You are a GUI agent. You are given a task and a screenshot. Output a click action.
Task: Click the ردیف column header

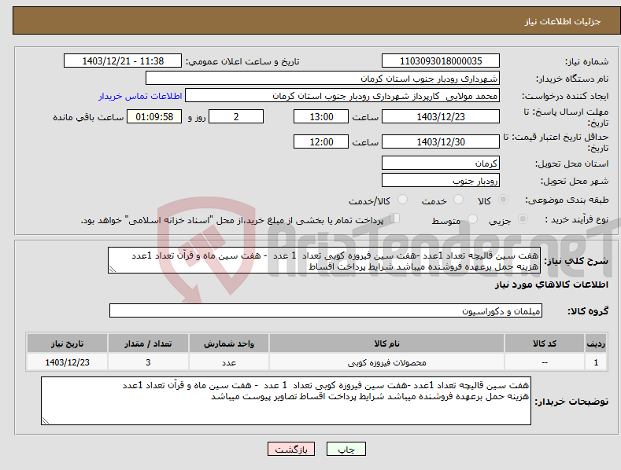click(x=596, y=343)
